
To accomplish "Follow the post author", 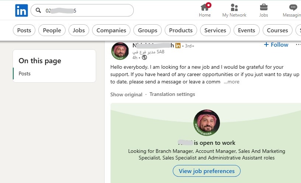I will tap(276, 45).
